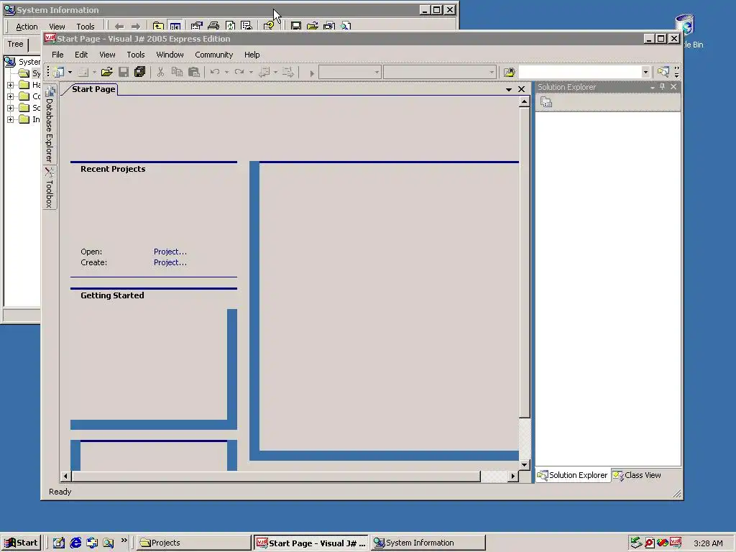The image size is (736, 552).
Task: Click the Start Page scroll right arrow
Action: pyautogui.click(x=513, y=476)
